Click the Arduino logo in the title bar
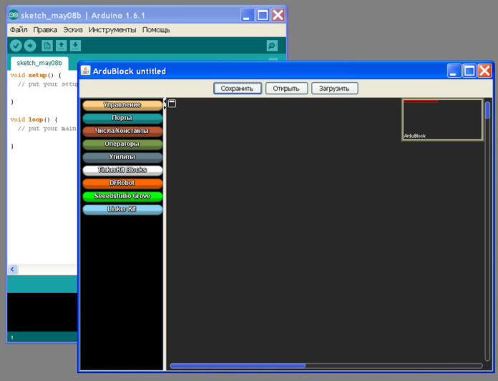The image size is (498, 381). 14,15
